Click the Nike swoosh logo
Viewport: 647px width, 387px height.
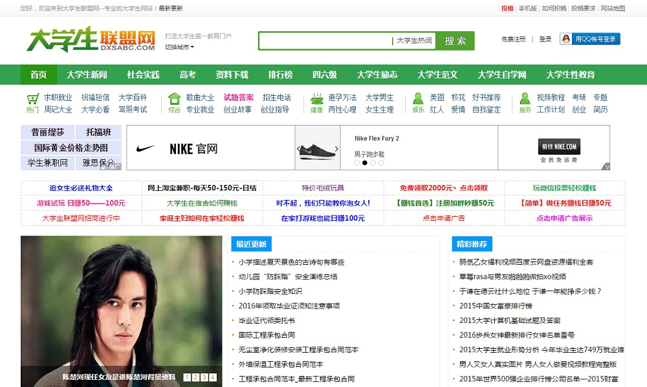pos(145,148)
